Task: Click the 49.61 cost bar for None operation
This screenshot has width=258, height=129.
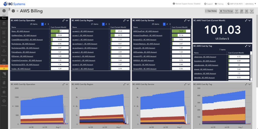Action: (59, 31)
